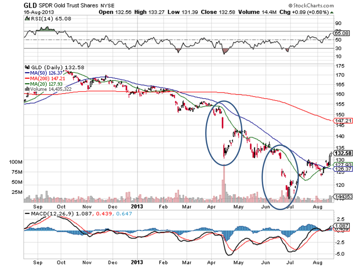Click the black MACD legend line swatch

coord(27,214)
